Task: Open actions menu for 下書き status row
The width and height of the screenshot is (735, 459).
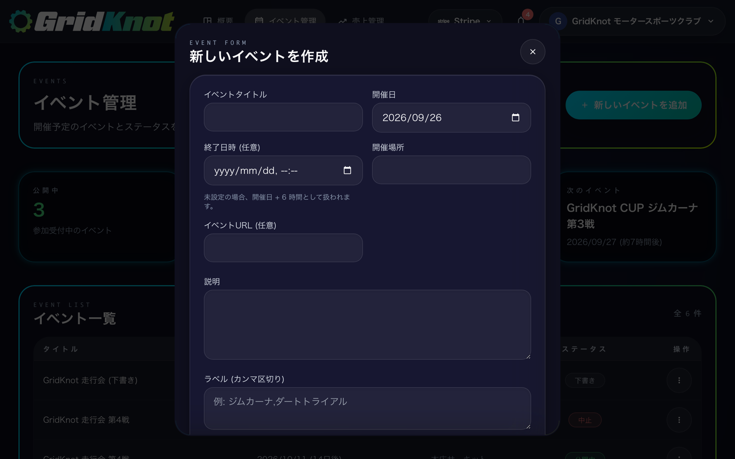Action: click(679, 380)
